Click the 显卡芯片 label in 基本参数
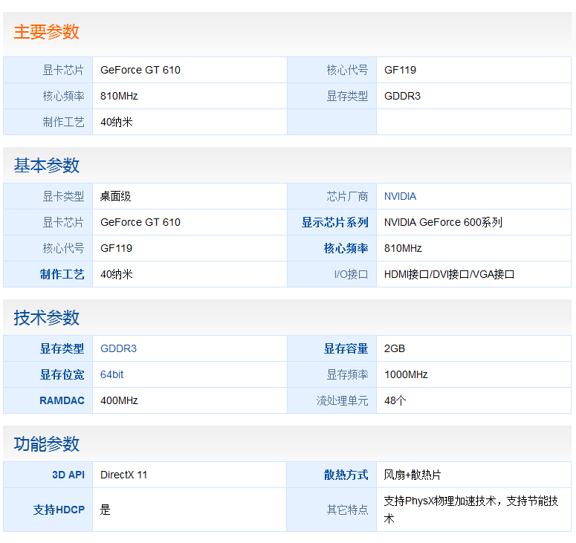This screenshot has height=543, width=576. (x=63, y=223)
